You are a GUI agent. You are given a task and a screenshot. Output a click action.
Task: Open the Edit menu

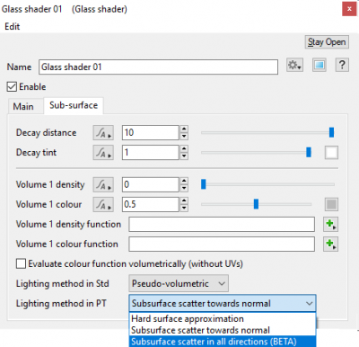tap(13, 26)
